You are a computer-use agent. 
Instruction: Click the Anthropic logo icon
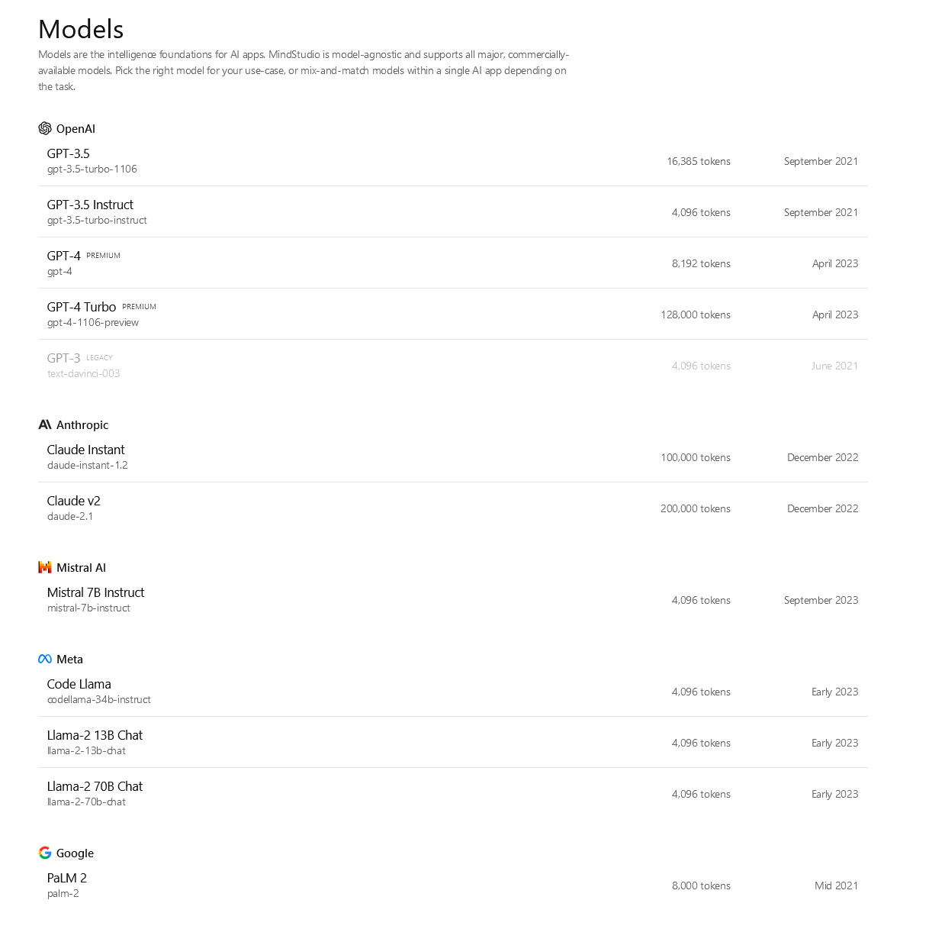45,424
